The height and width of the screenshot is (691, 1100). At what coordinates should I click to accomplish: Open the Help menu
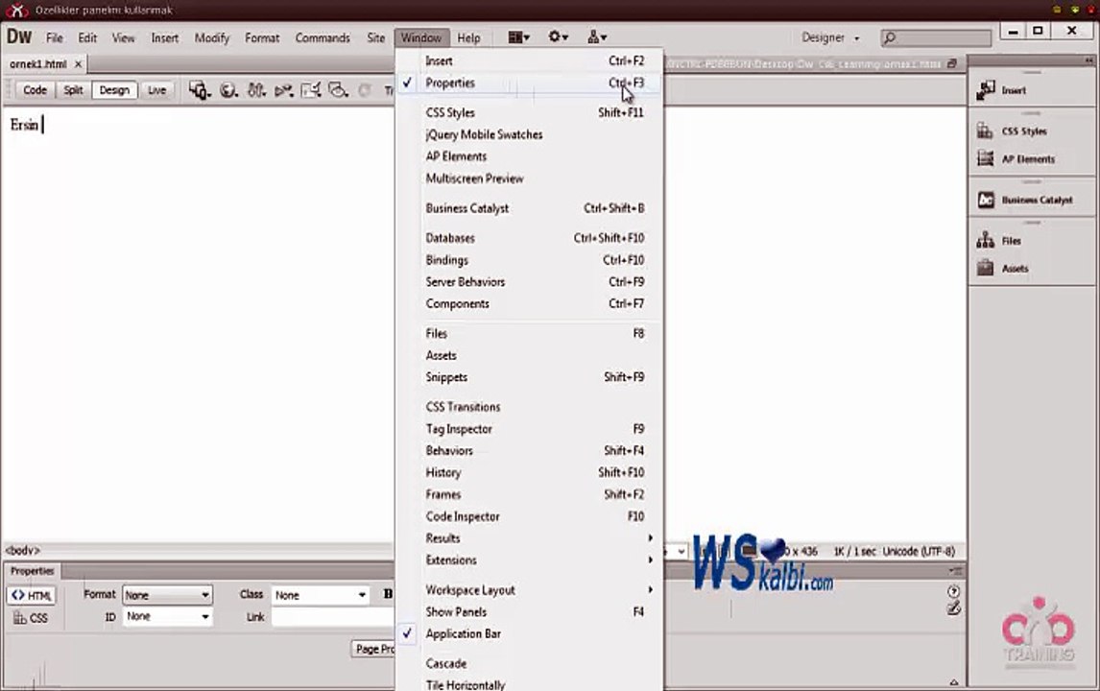(468, 37)
